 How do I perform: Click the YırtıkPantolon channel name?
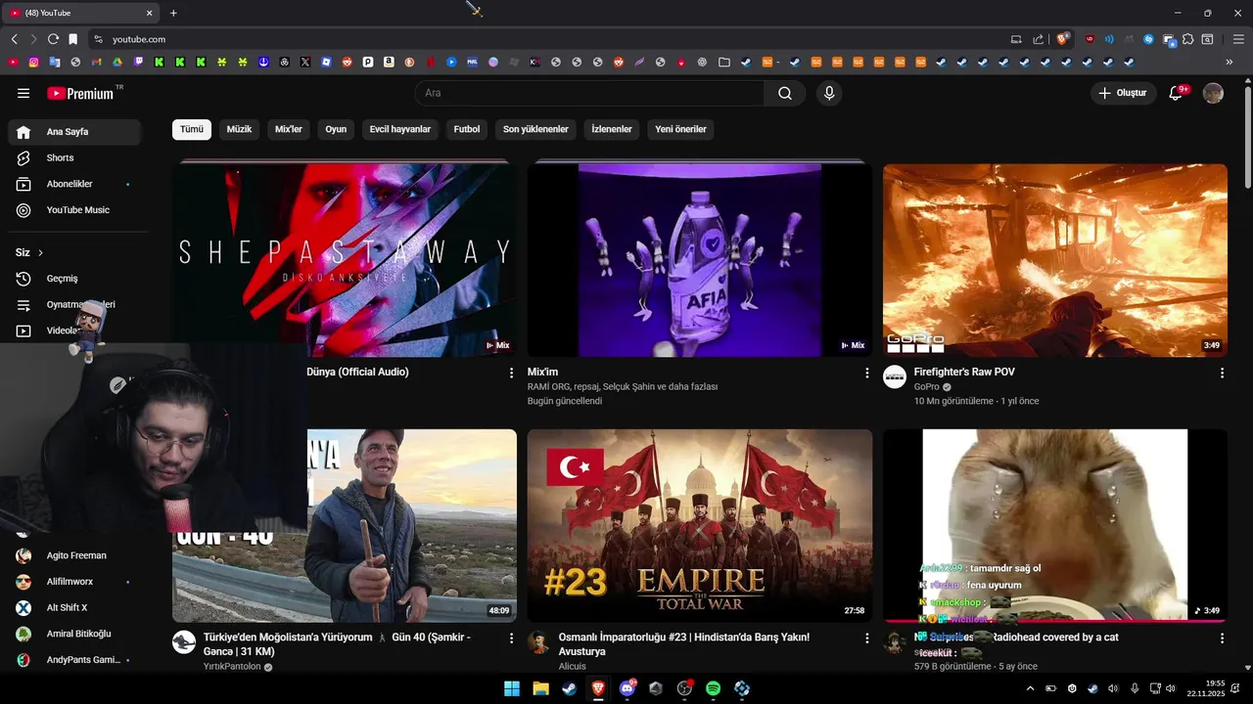pos(232,667)
